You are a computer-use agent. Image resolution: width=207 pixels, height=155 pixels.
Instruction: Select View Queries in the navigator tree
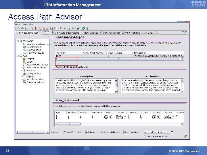(x=34, y=50)
